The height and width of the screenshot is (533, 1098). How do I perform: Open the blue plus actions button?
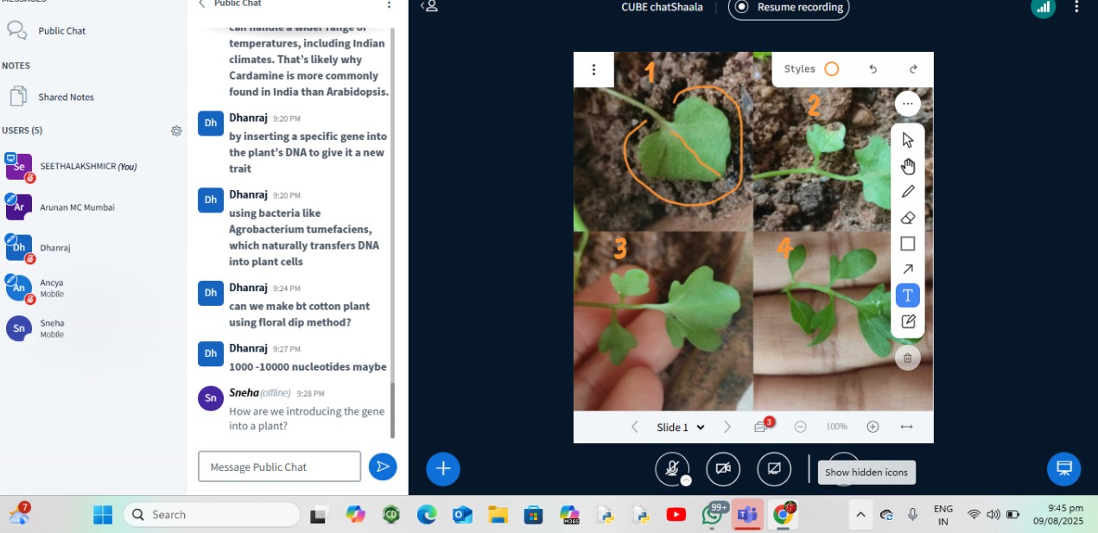[x=443, y=468]
